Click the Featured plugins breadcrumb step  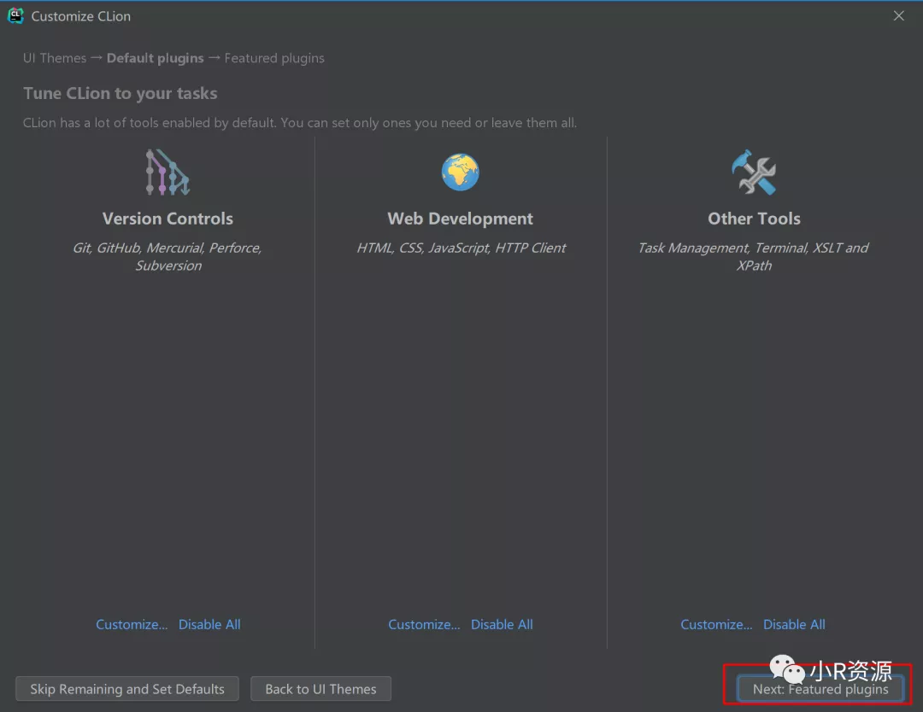pos(274,58)
